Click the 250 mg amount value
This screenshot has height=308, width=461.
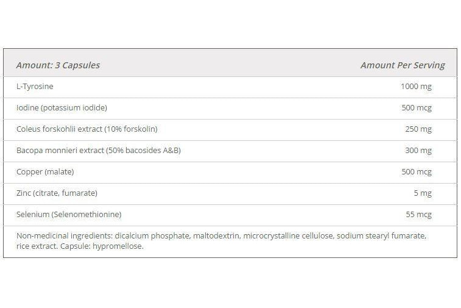(418, 129)
